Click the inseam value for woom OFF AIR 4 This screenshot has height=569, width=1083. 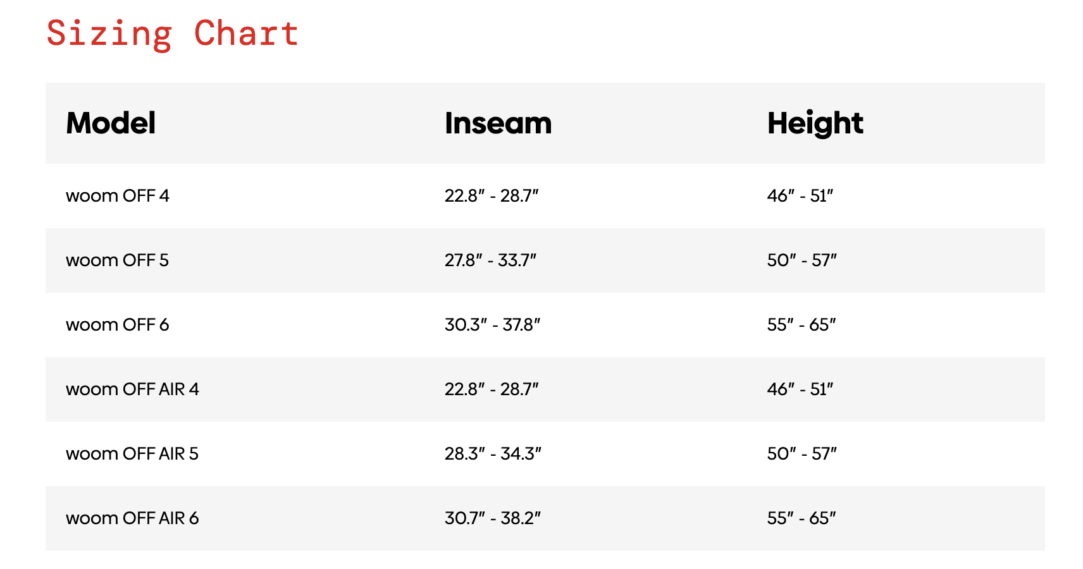492,389
